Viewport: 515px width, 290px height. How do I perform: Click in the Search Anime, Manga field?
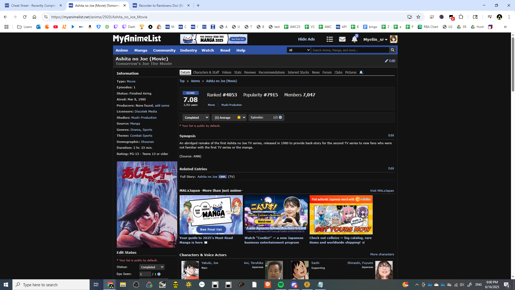coord(350,50)
